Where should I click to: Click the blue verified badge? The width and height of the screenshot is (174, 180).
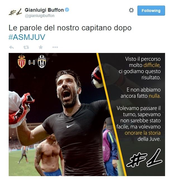pyautogui.click(x=67, y=10)
